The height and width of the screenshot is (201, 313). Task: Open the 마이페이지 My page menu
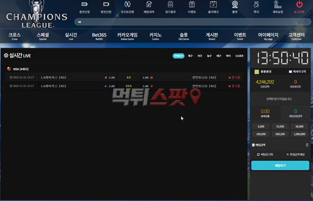point(268,36)
